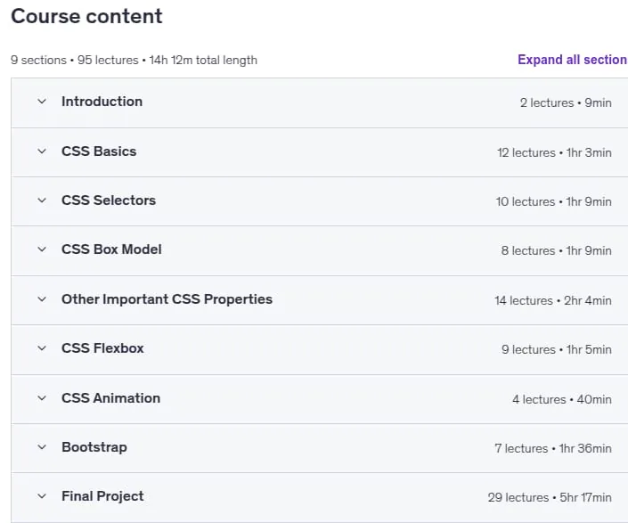Open the CSS Selectors section title
628x523 pixels.
coord(109,200)
